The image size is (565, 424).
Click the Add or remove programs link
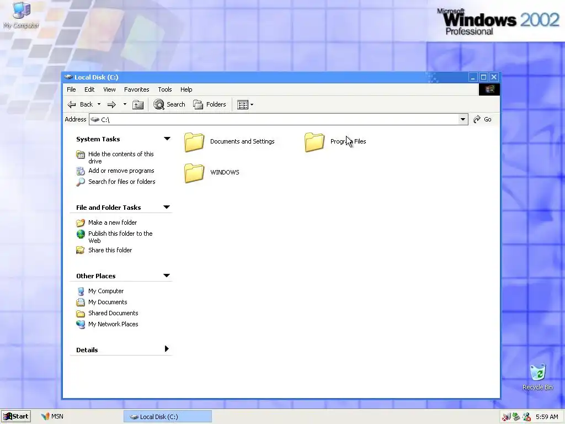pos(121,171)
